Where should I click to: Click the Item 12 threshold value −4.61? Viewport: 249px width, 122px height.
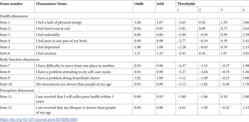[x=181, y=108]
